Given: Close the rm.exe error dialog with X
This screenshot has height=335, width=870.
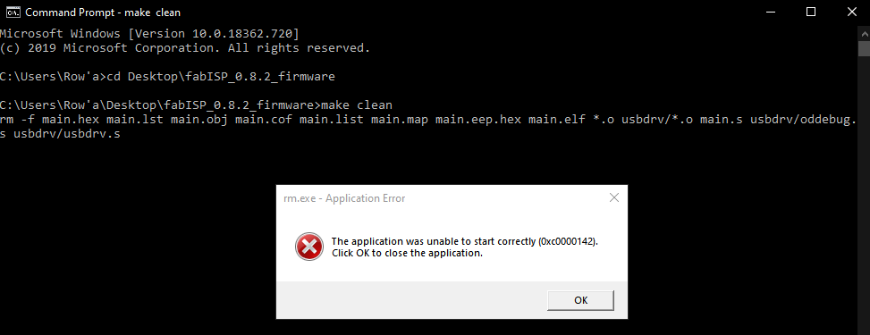Looking at the screenshot, I should [x=613, y=198].
